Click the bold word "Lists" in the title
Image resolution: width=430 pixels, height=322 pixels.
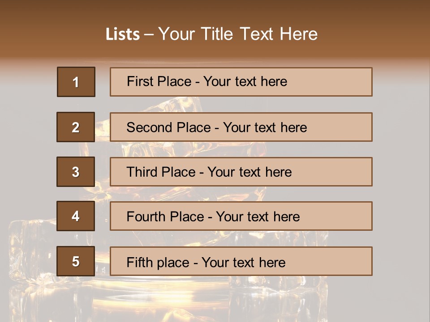[122, 34]
